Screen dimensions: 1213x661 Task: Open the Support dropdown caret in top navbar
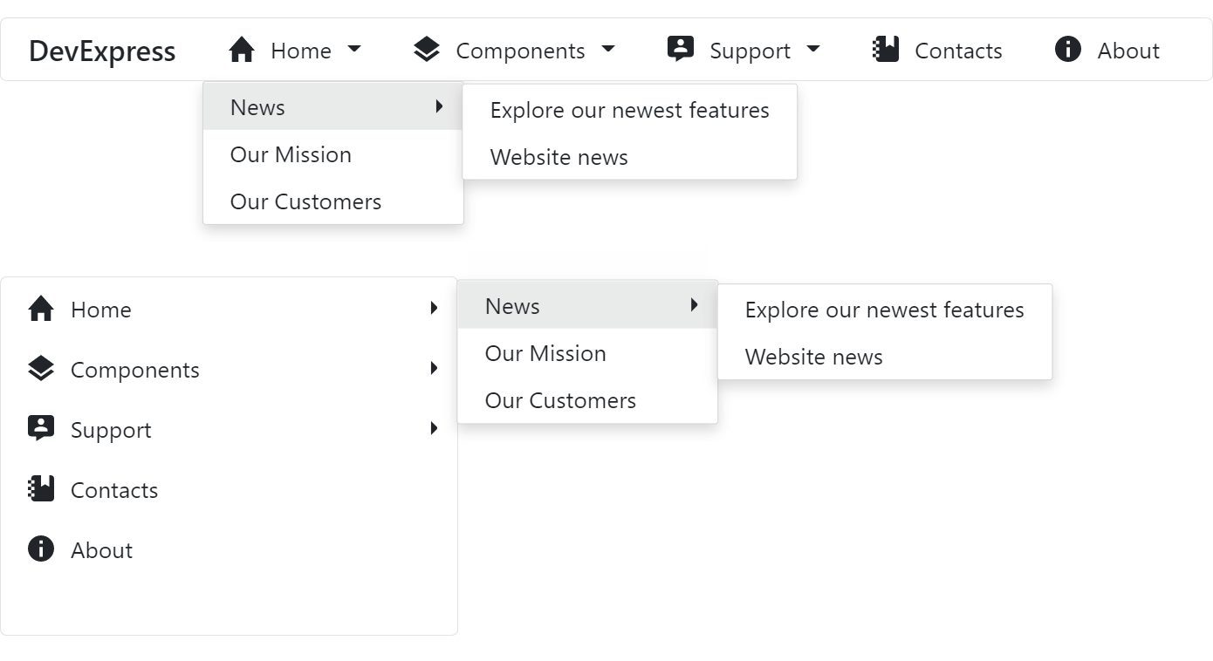[813, 50]
